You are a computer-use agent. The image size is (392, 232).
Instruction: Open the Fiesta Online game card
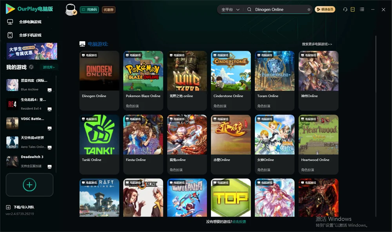[x=143, y=145]
